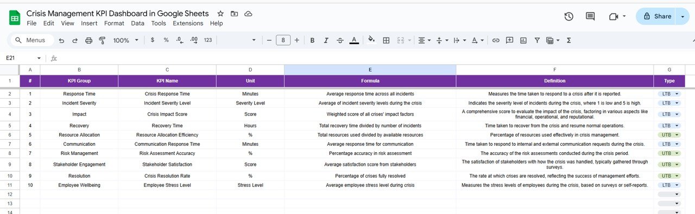Image resolution: width=695 pixels, height=214 pixels.
Task: Click the Insert chart icon
Action: point(523,40)
